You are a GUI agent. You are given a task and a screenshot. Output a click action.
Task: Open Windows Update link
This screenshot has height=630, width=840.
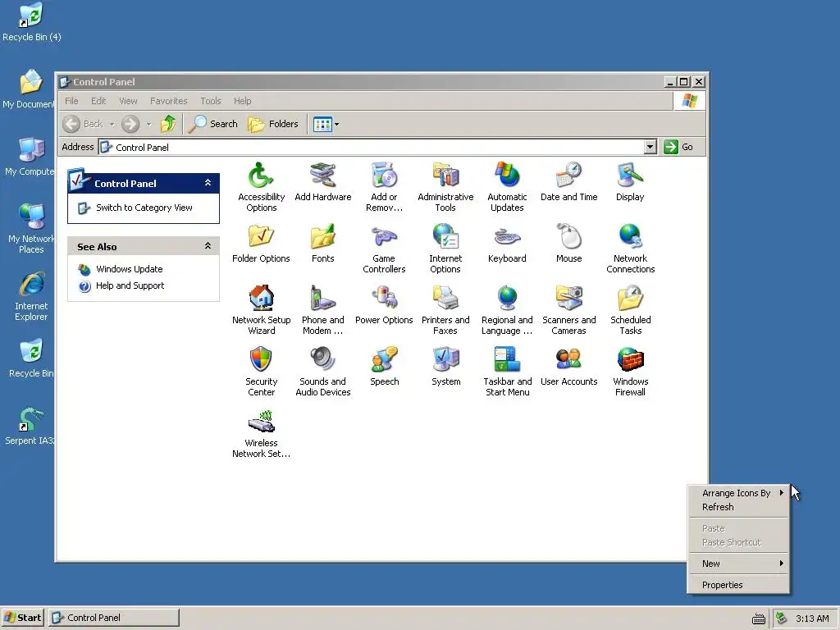point(129,269)
